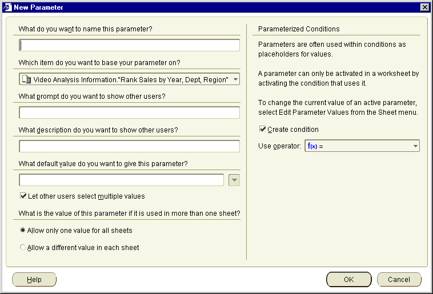This screenshot has width=433, height=294.
Task: Click the New Parameter title bar icon
Action: 7,7
